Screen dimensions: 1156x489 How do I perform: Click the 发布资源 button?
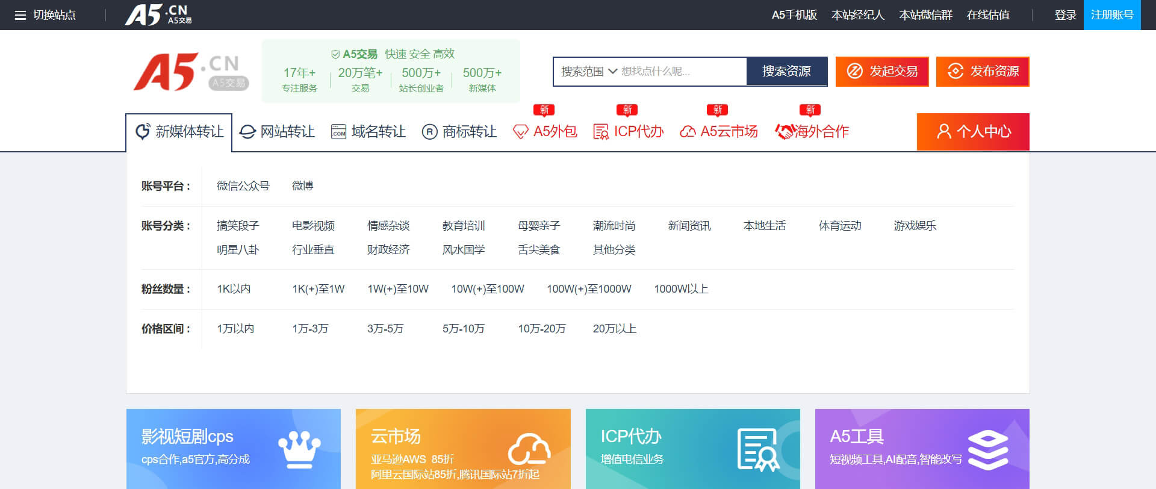[983, 71]
